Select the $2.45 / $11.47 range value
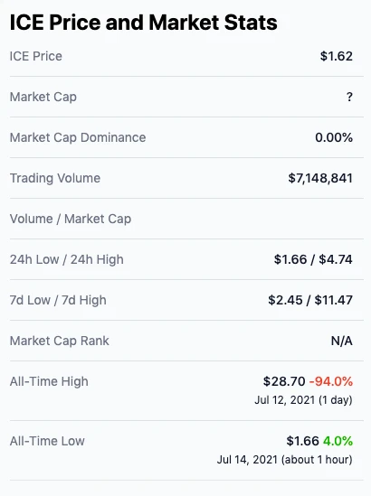 tap(310, 300)
